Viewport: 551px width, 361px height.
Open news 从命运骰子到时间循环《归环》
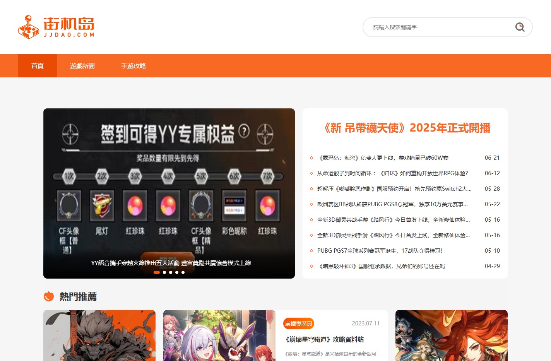[393, 173]
